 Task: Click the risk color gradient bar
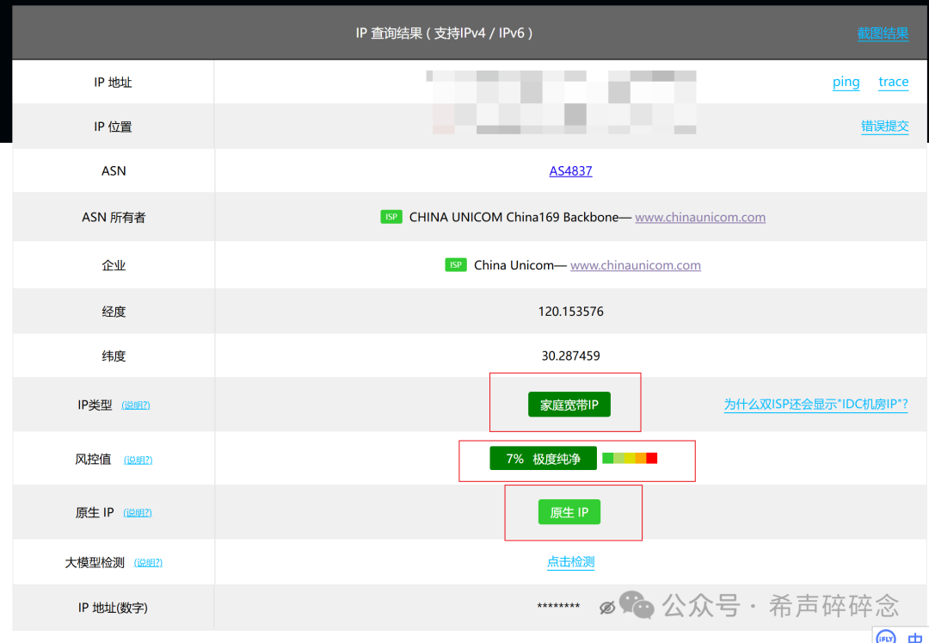coord(629,458)
